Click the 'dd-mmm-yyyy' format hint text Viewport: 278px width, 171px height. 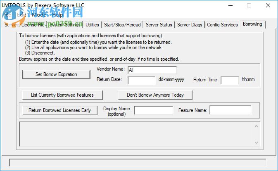[171, 79]
